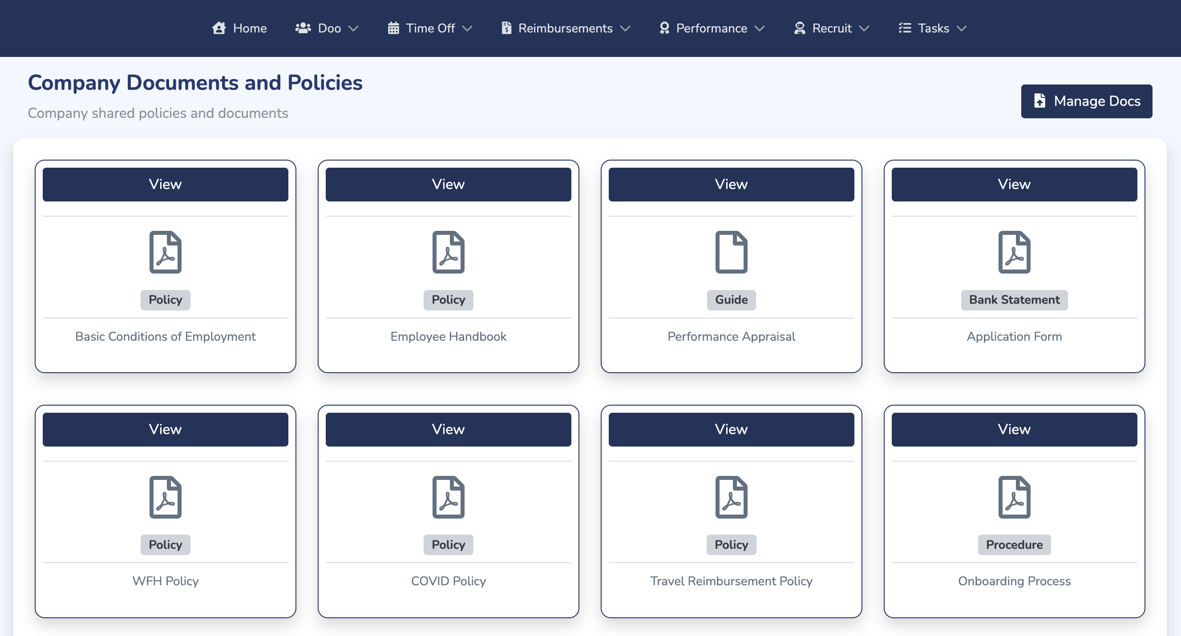Screen dimensions: 1181x636
Task: Click the PDF icon for Employee Handbook
Action: coord(449,252)
